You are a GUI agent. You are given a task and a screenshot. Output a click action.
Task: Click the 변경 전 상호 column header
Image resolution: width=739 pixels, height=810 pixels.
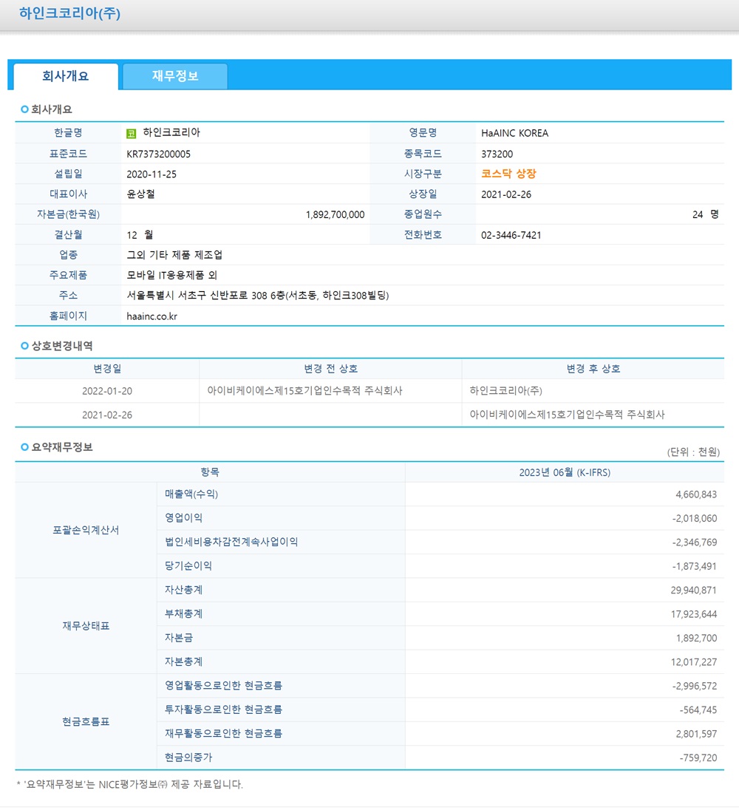pyautogui.click(x=330, y=369)
